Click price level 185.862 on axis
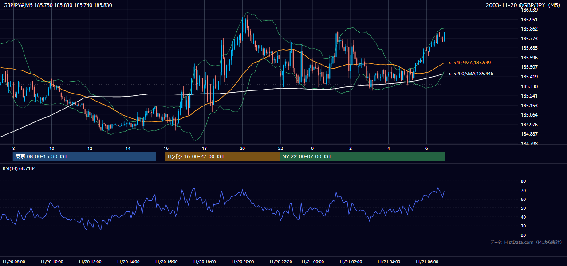The width and height of the screenshot is (567, 266). (529, 29)
